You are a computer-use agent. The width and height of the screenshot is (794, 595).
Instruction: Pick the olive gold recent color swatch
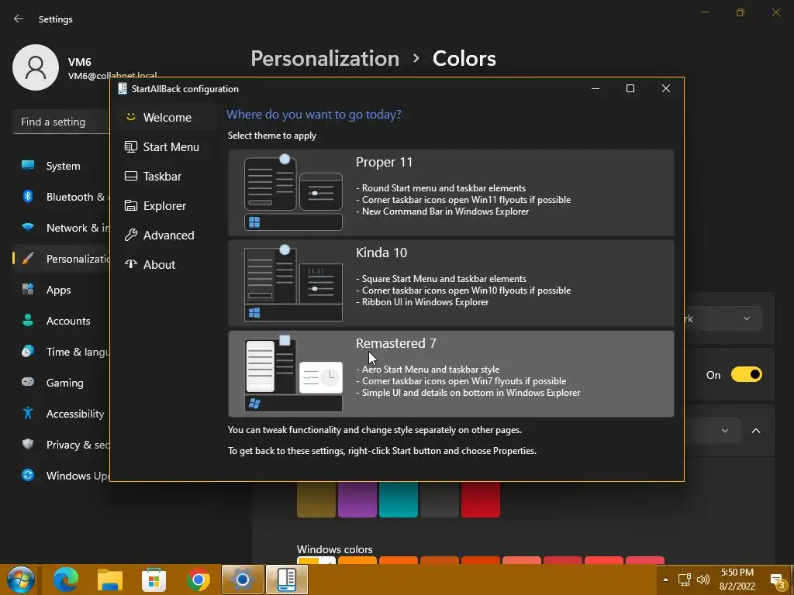(316, 500)
